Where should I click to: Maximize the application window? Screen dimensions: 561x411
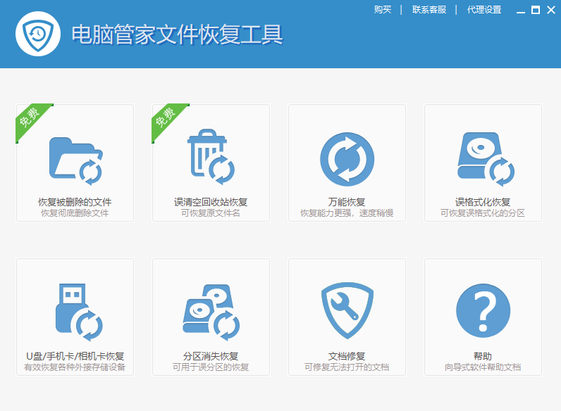tap(536, 10)
